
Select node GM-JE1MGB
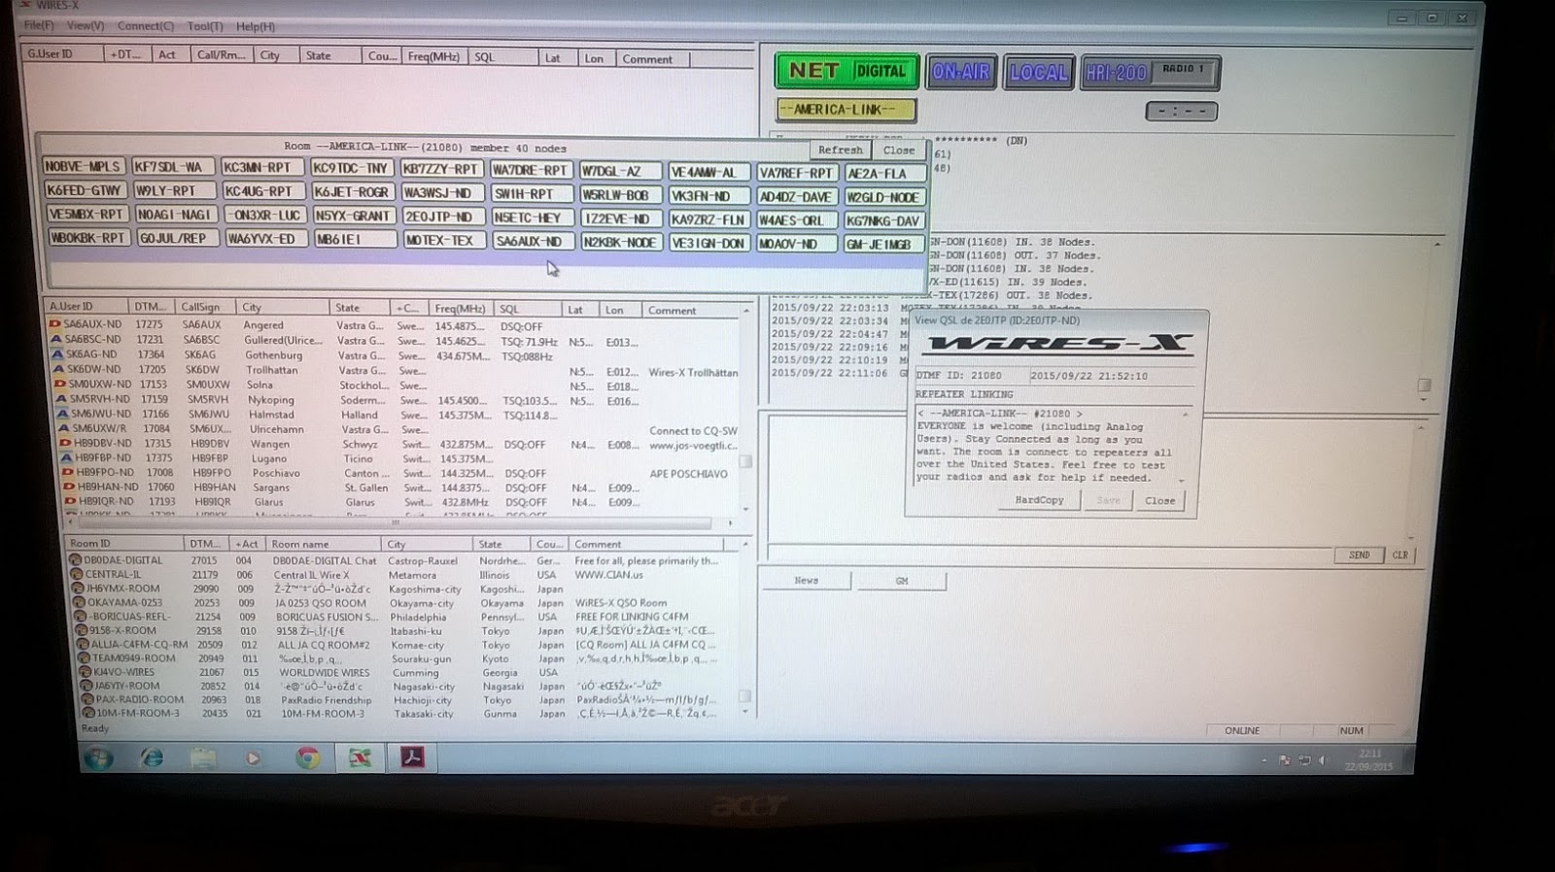[x=882, y=245]
